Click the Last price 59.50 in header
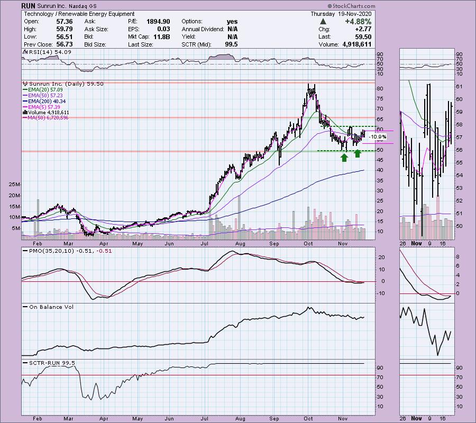Image resolution: width=476 pixels, height=423 pixels. tap(363, 36)
